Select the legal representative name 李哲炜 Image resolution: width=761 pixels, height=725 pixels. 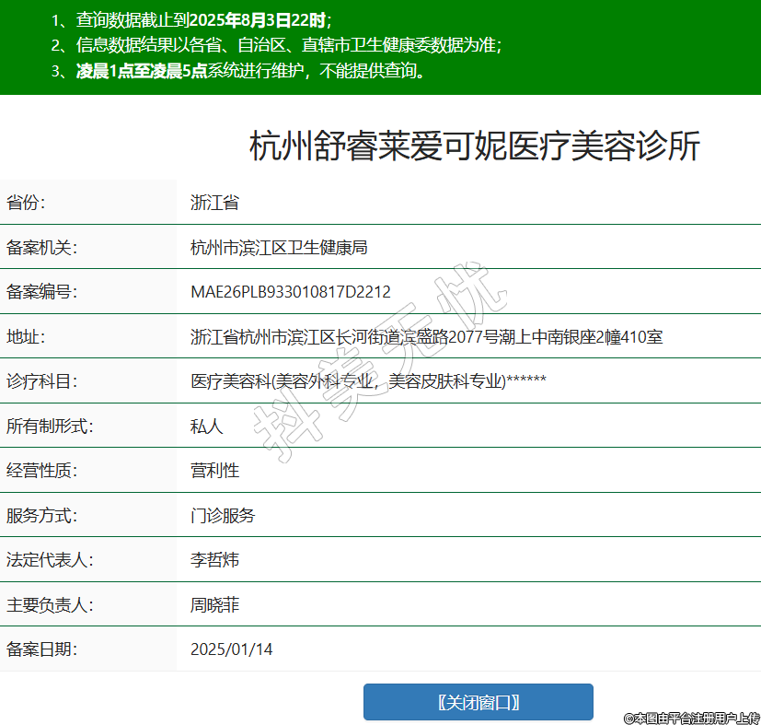214,559
